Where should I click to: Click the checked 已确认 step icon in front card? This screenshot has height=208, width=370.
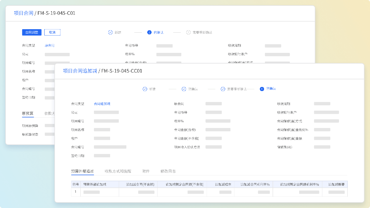click(184, 89)
